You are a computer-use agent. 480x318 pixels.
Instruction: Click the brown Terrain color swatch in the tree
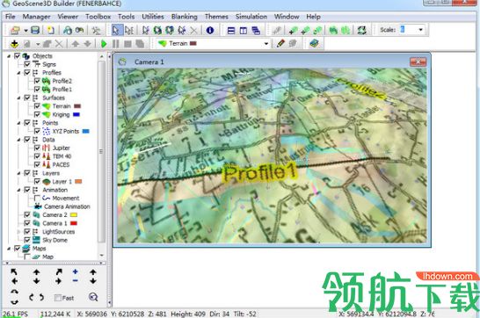(77, 106)
